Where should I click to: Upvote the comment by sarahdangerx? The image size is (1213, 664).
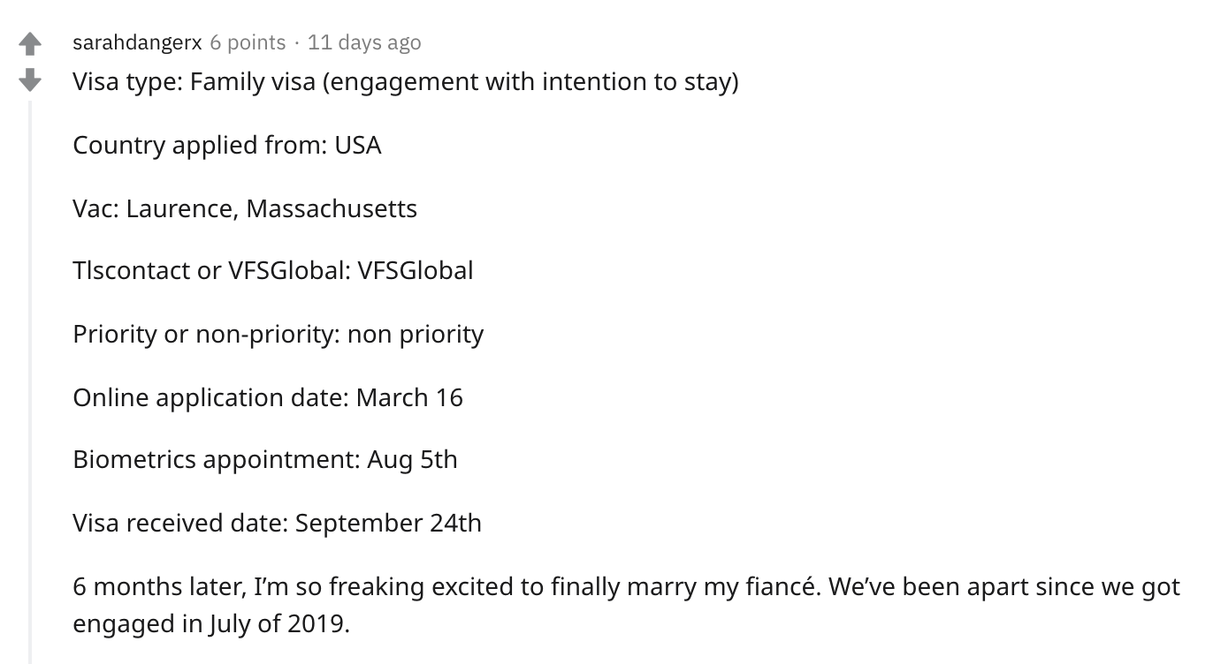point(30,43)
